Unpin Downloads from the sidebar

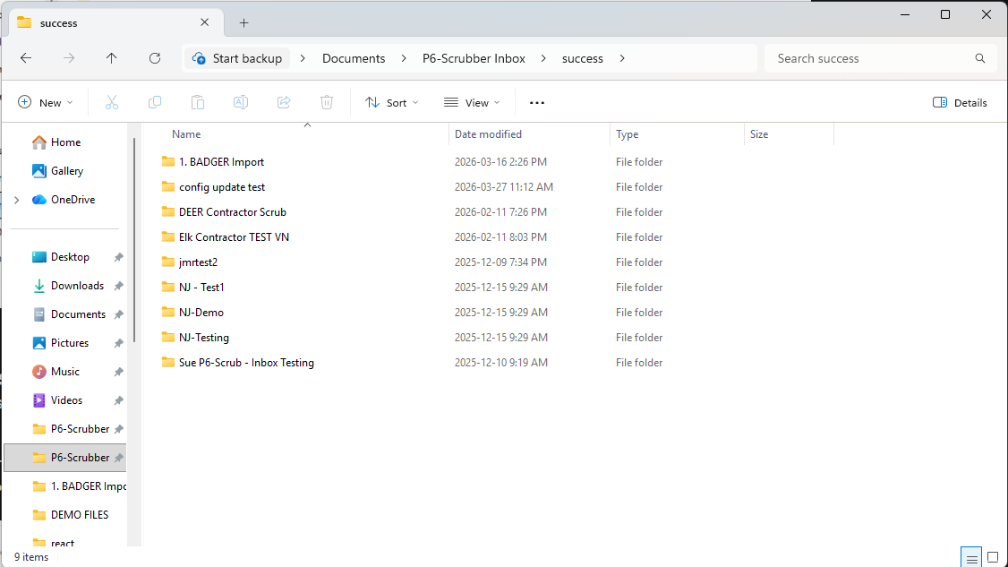coord(118,285)
